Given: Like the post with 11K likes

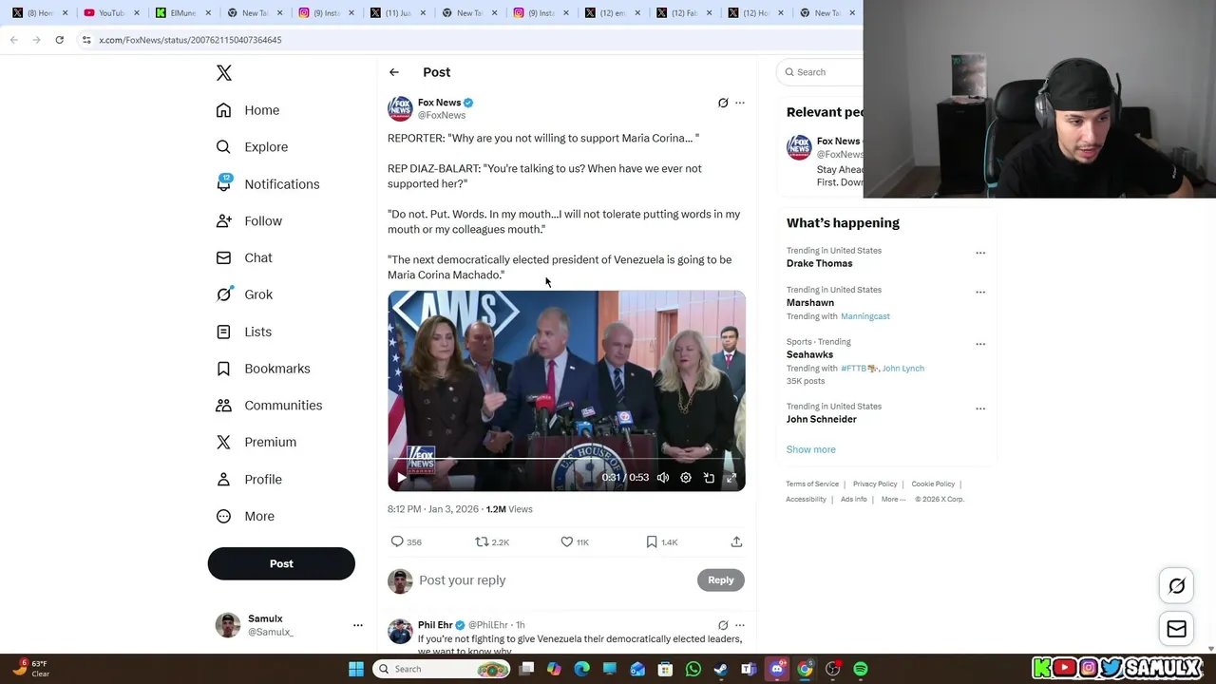Looking at the screenshot, I should click(575, 541).
